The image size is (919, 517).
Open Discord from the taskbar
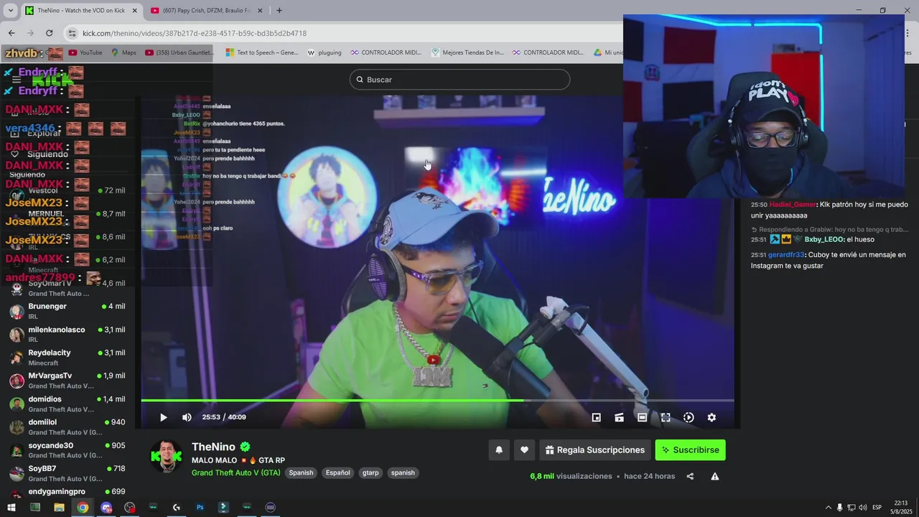106,508
